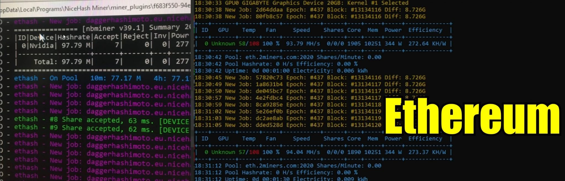Click the New Job 2d64ddaa line
Screen dimensions: 565x181
(310, 10)
